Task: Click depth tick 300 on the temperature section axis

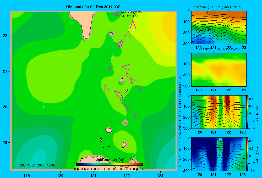Action: 187,44
